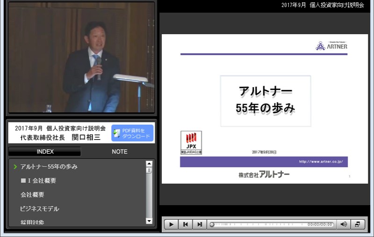This screenshot has width=374, height=237.
Task: Open the http://www.artner.co.jp/ link on slide
Action: coord(321,162)
